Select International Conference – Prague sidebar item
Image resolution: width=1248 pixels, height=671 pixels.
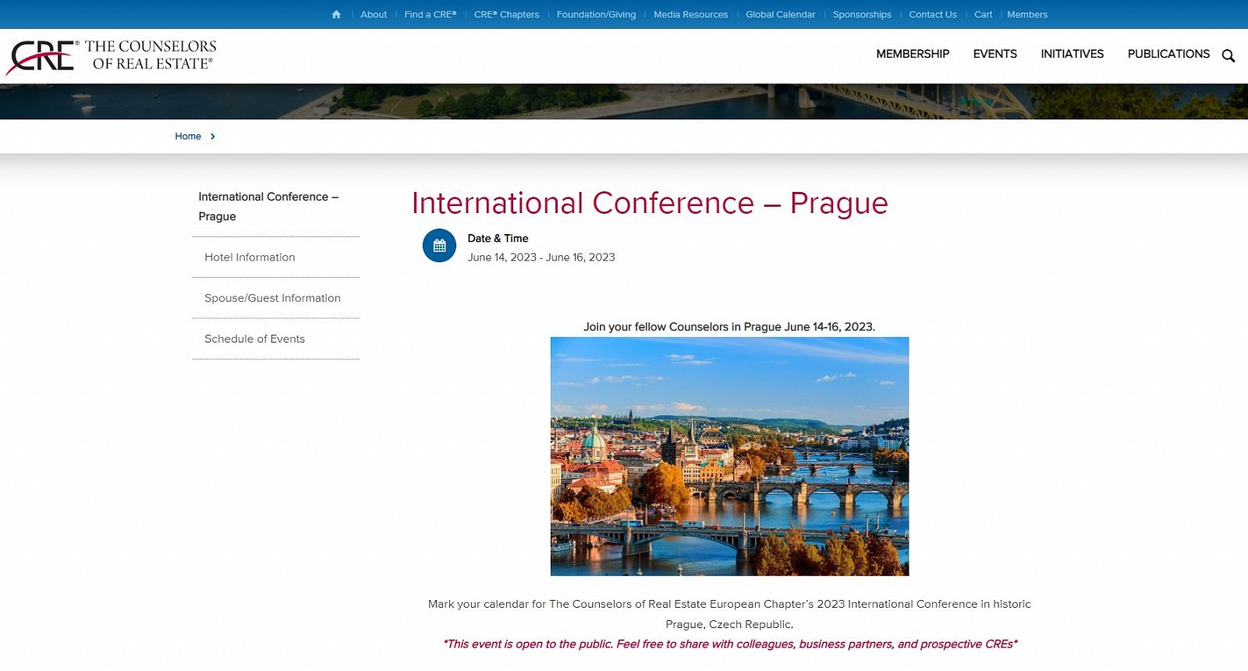tap(268, 207)
